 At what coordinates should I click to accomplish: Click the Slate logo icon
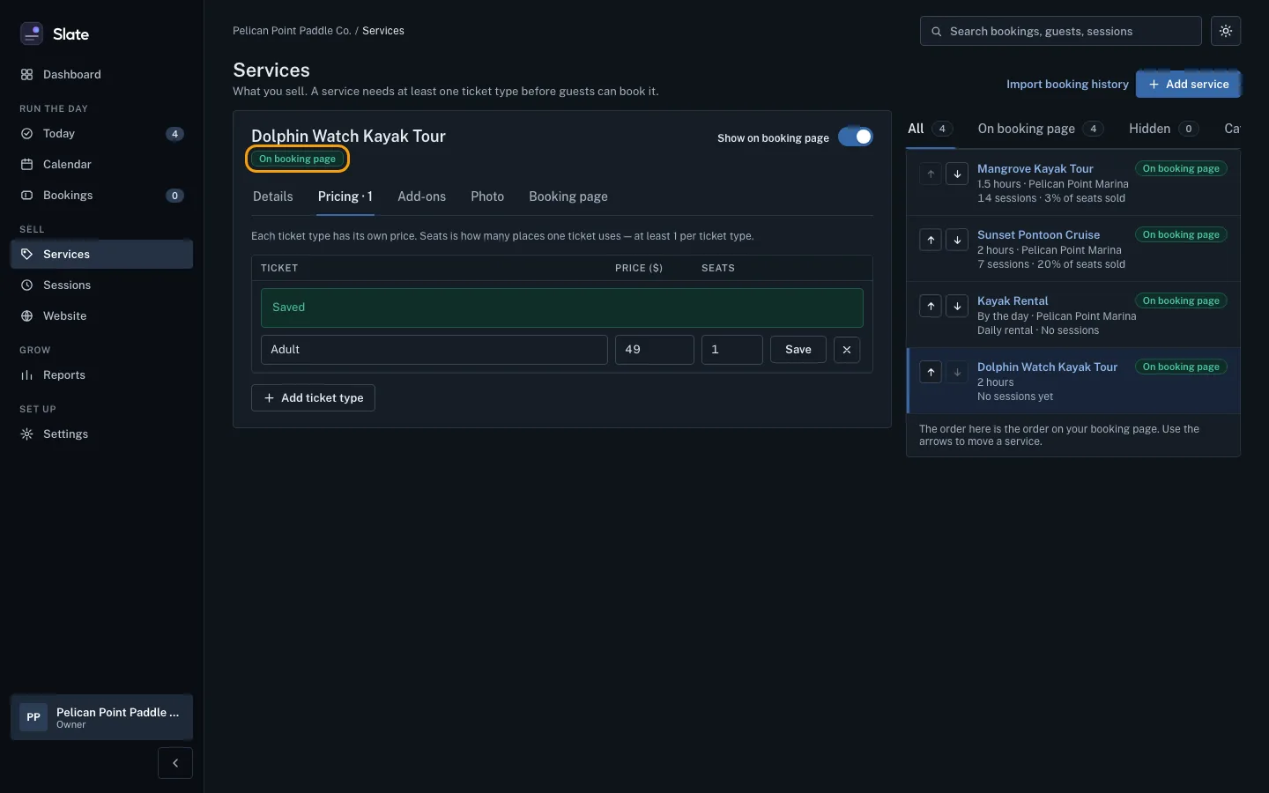pyautogui.click(x=32, y=33)
